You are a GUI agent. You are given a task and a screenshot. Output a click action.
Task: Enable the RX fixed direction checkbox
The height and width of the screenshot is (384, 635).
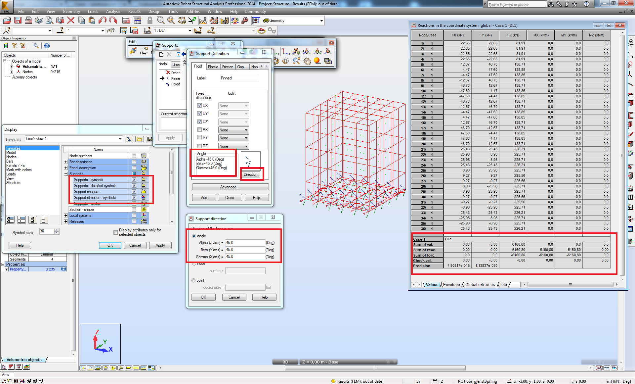[200, 130]
